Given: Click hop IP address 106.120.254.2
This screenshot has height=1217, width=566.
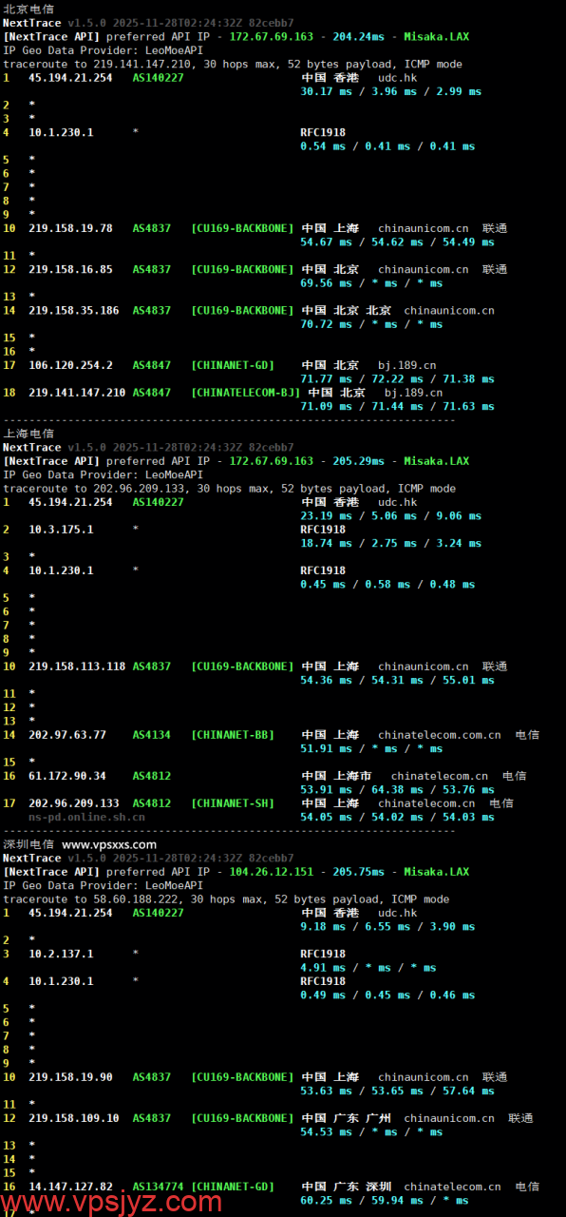Looking at the screenshot, I should pos(70,365).
